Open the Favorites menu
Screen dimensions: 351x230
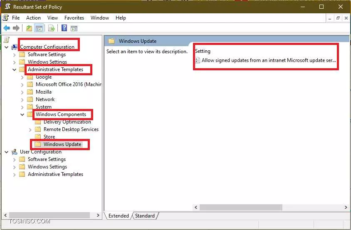coord(74,18)
